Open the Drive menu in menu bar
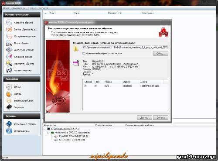The image size is (218, 161). [18, 8]
